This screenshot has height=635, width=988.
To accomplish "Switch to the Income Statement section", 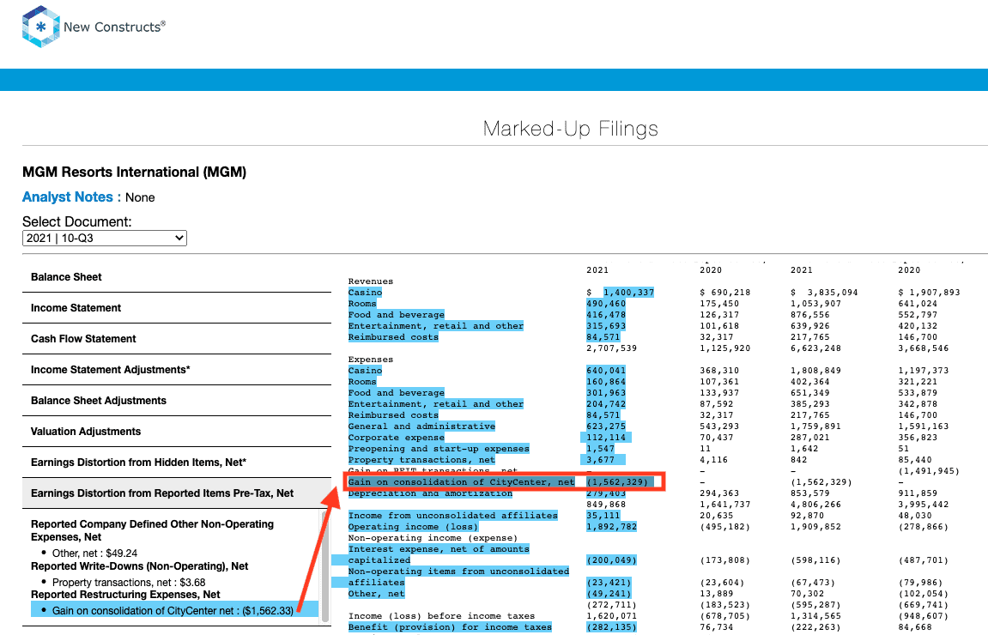I will 177,308.
